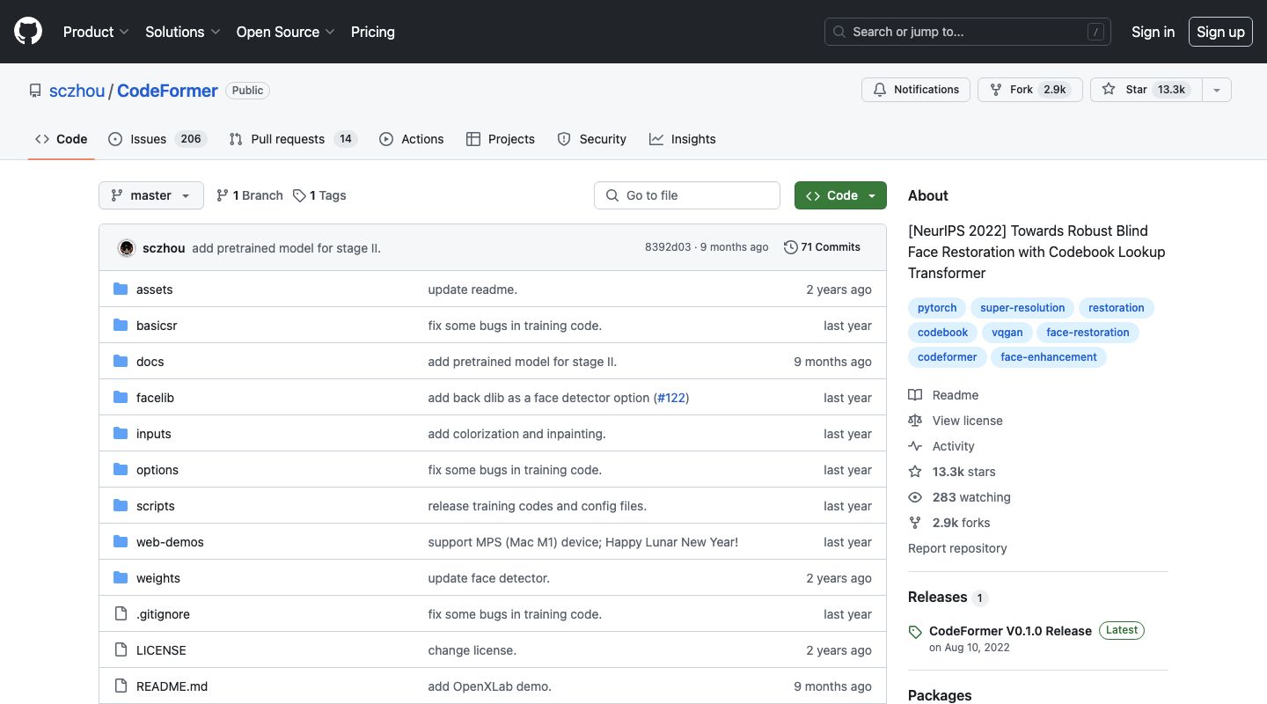This screenshot has width=1267, height=704.
Task: Open the master branch selector
Action: coord(151,195)
